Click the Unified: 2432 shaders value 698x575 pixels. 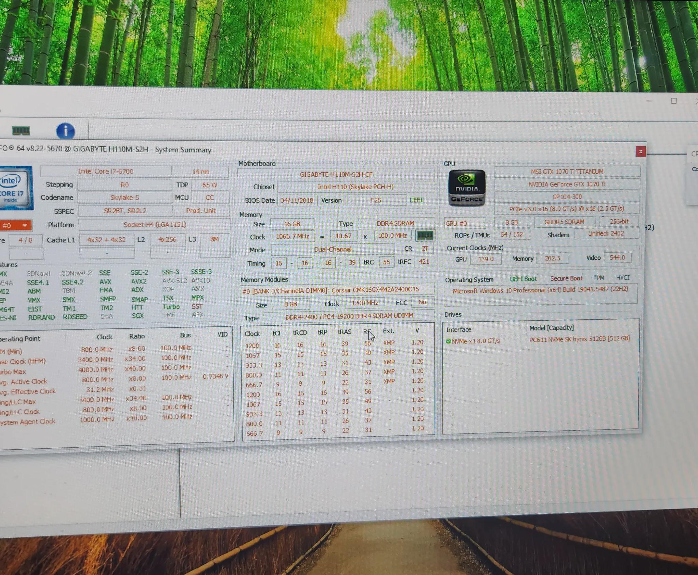(x=606, y=234)
